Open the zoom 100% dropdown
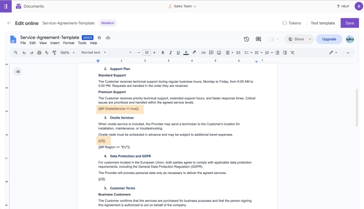This screenshot has width=364, height=209. click(x=67, y=53)
